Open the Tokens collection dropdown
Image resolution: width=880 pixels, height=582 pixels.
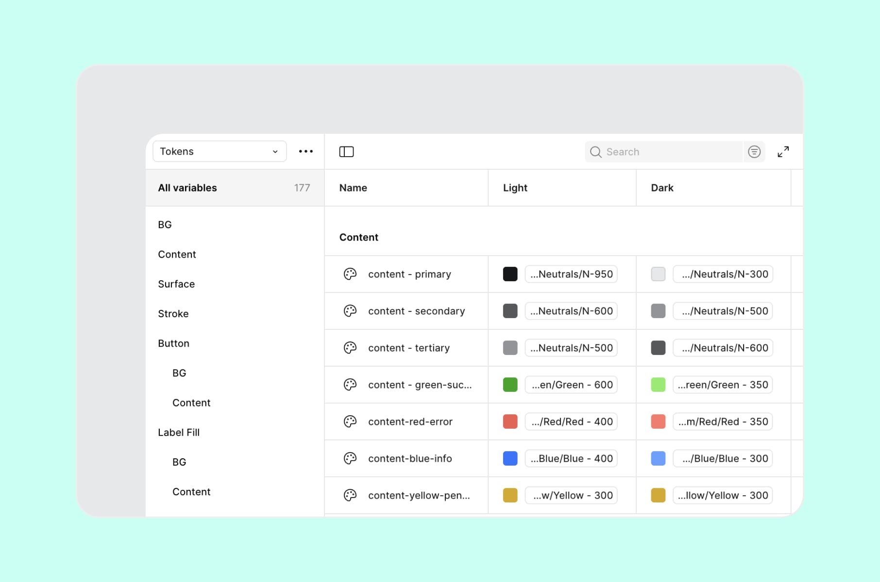click(220, 151)
